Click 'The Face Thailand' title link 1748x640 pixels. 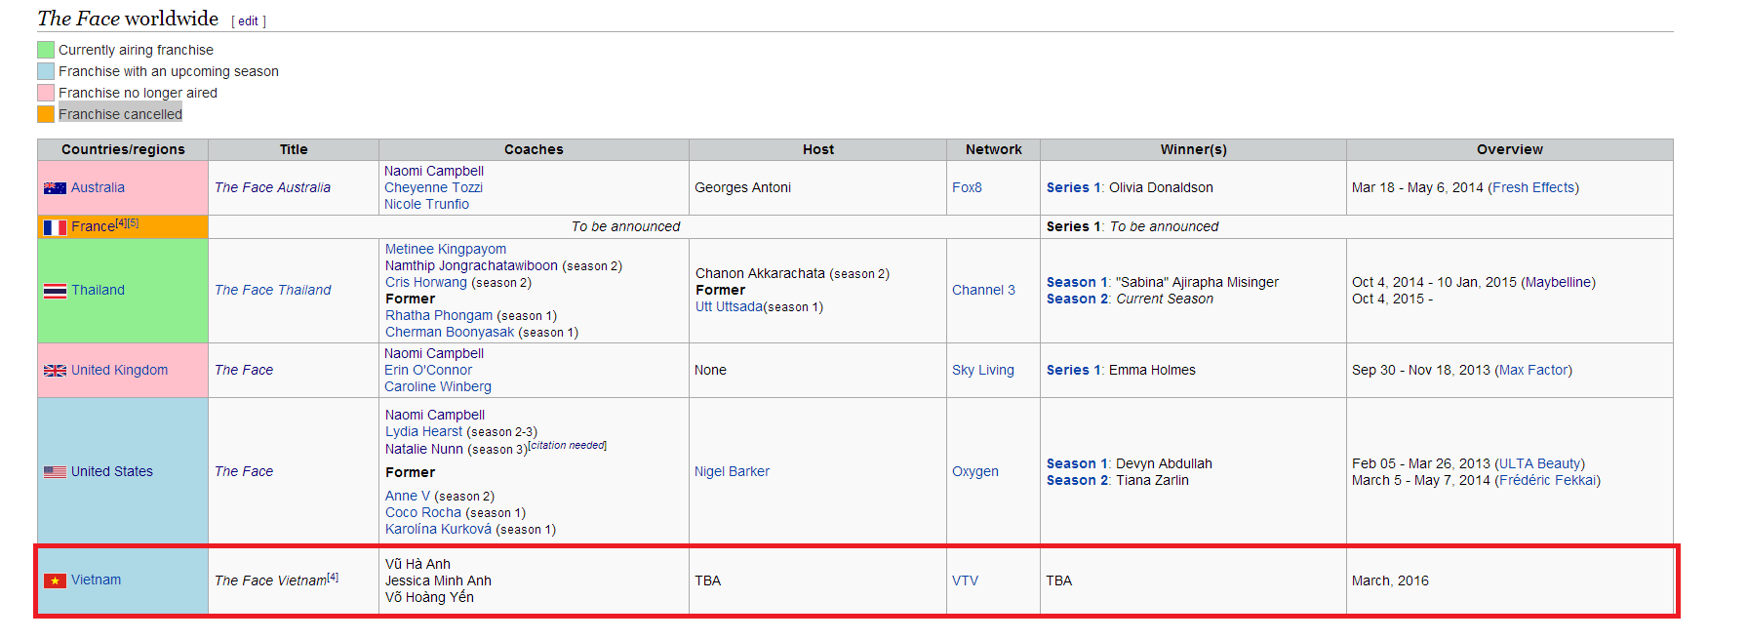click(x=273, y=290)
